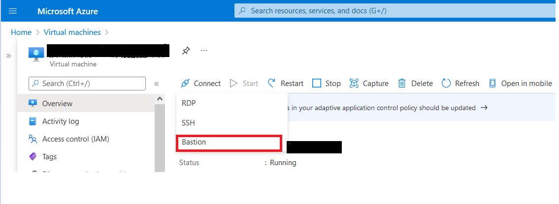The height and width of the screenshot is (204, 559).
Task: Open the more options ellipsis
Action: pos(204,51)
